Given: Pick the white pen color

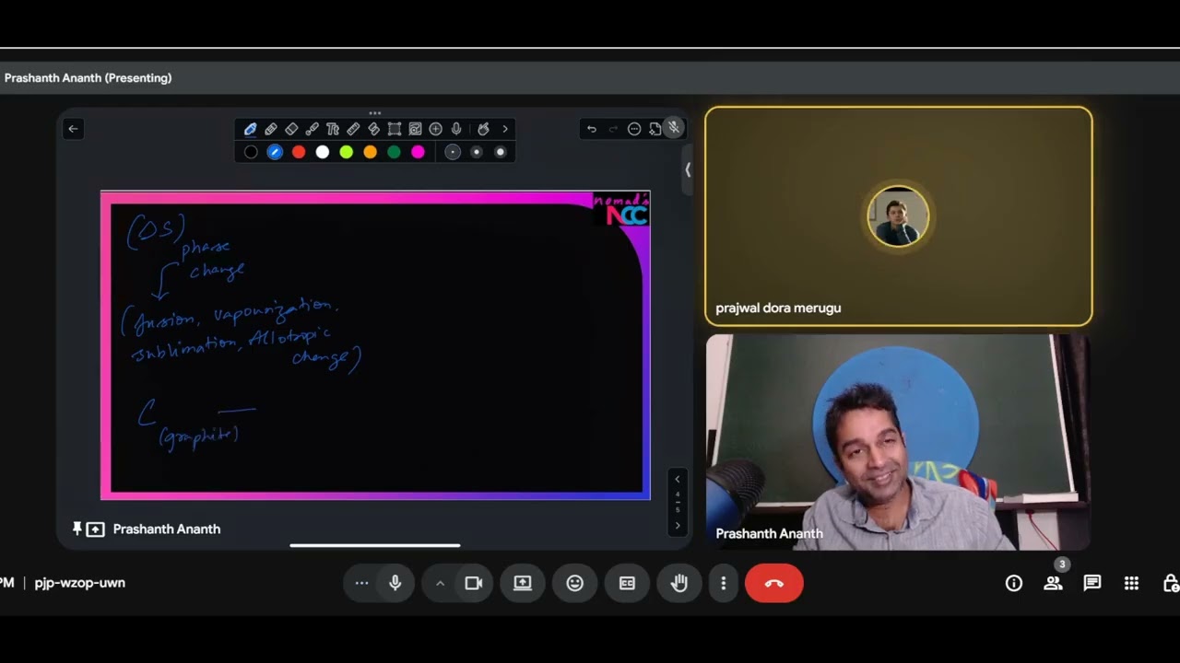Looking at the screenshot, I should tap(323, 152).
